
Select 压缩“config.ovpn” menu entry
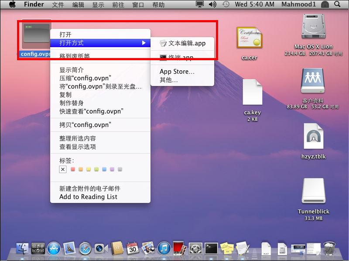click(x=100, y=78)
